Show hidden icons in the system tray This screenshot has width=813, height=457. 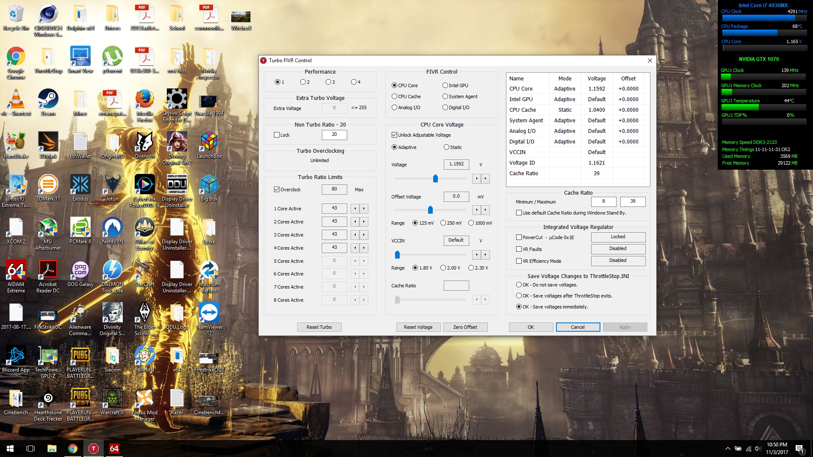pyautogui.click(x=727, y=449)
